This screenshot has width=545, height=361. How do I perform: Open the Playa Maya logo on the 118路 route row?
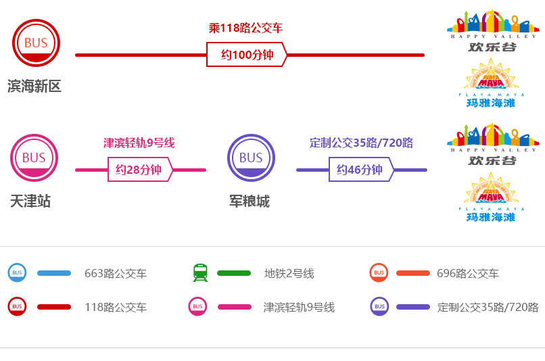tap(491, 84)
